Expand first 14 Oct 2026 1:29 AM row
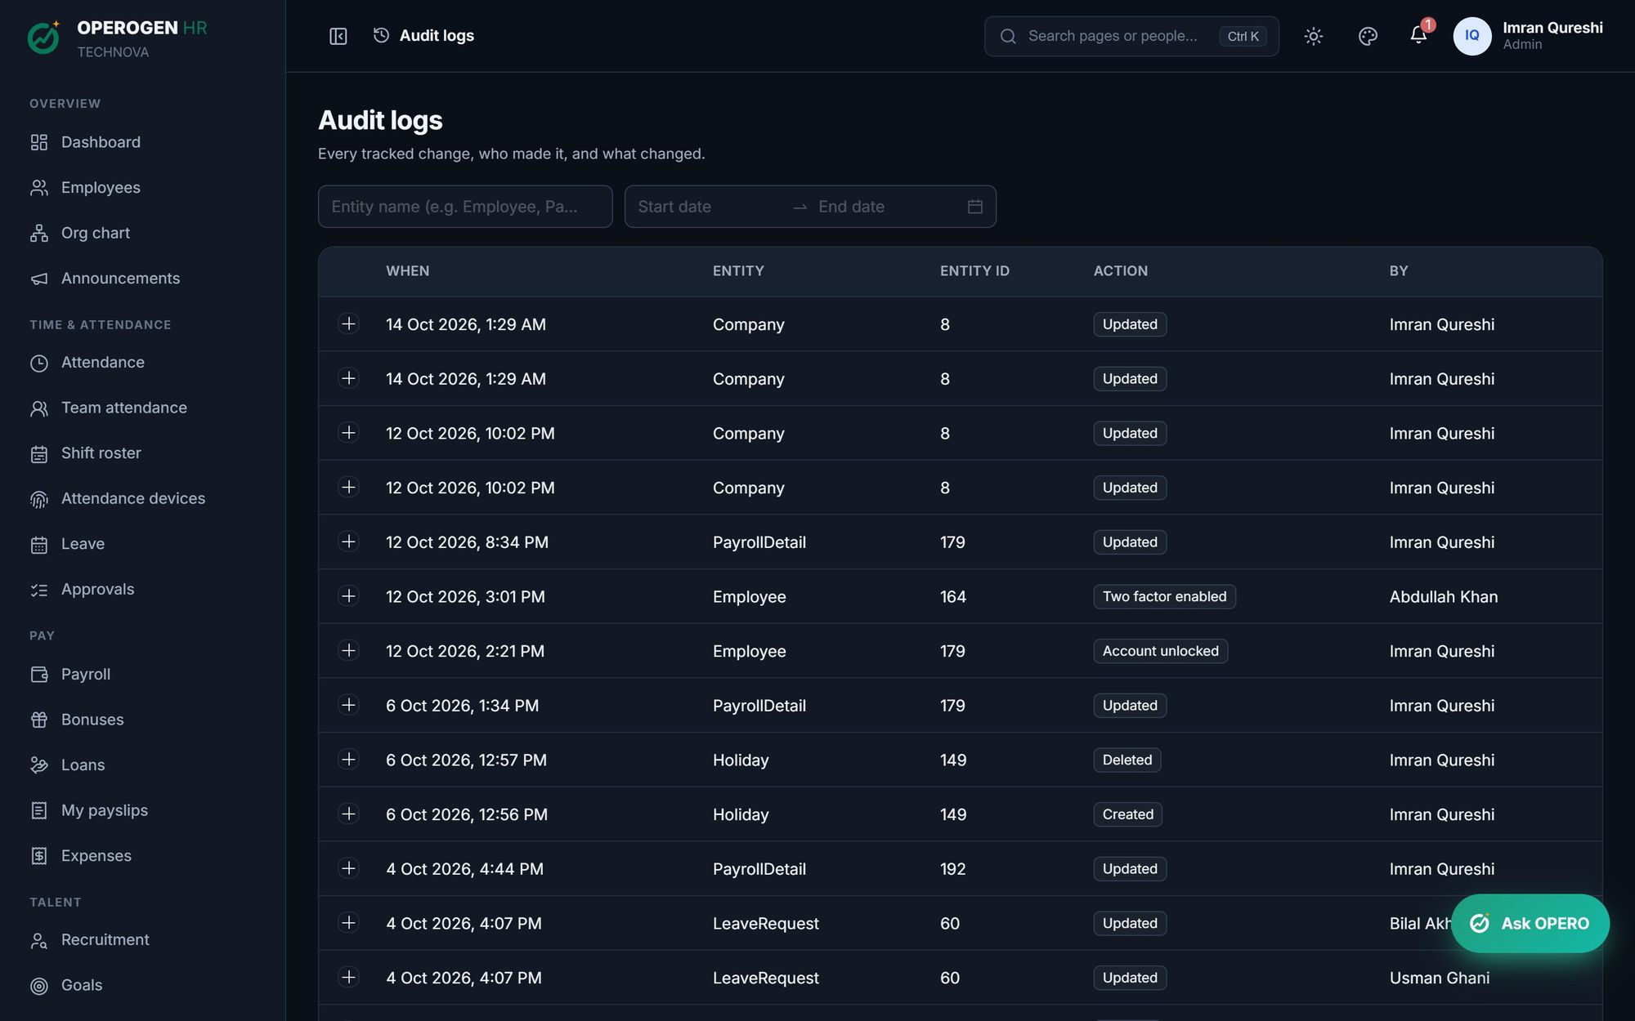Image resolution: width=1635 pixels, height=1021 pixels. click(x=348, y=323)
